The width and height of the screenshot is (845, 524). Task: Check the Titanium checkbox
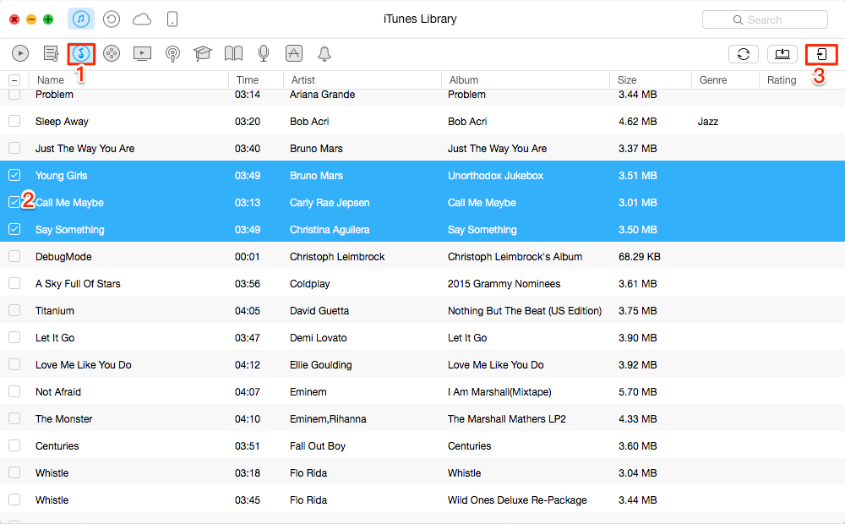(14, 310)
